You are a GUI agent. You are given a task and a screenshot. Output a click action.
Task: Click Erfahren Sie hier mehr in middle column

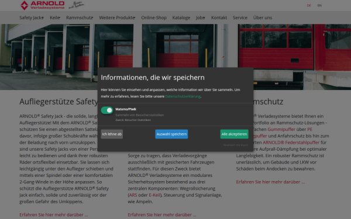tap(162, 215)
